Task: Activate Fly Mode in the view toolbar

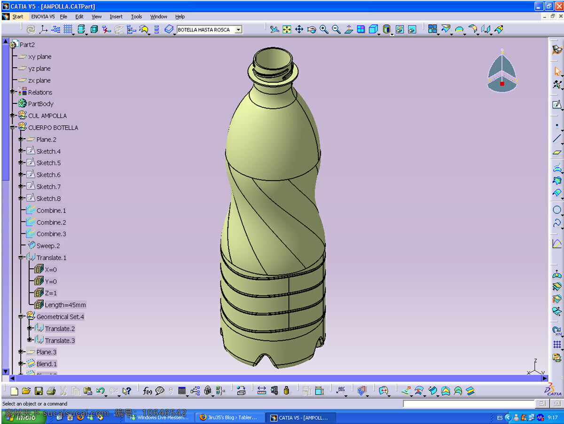Action: point(274,30)
